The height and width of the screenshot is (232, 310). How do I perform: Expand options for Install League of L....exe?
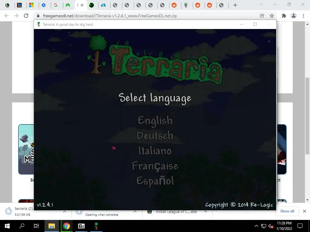[206, 211]
